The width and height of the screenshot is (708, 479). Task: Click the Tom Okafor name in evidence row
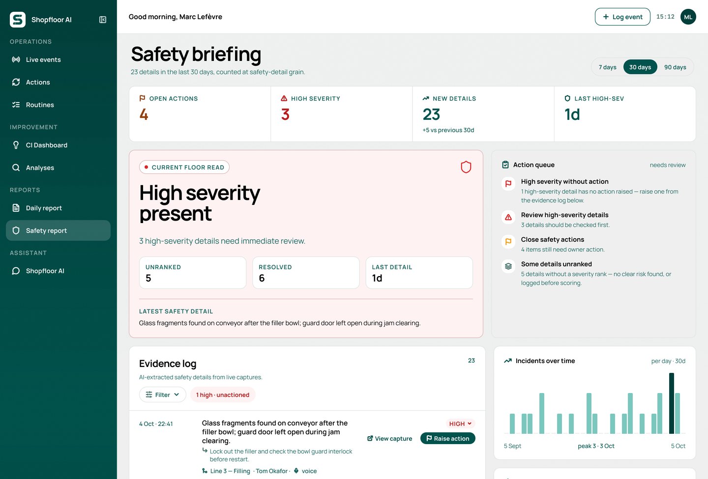pyautogui.click(x=271, y=471)
